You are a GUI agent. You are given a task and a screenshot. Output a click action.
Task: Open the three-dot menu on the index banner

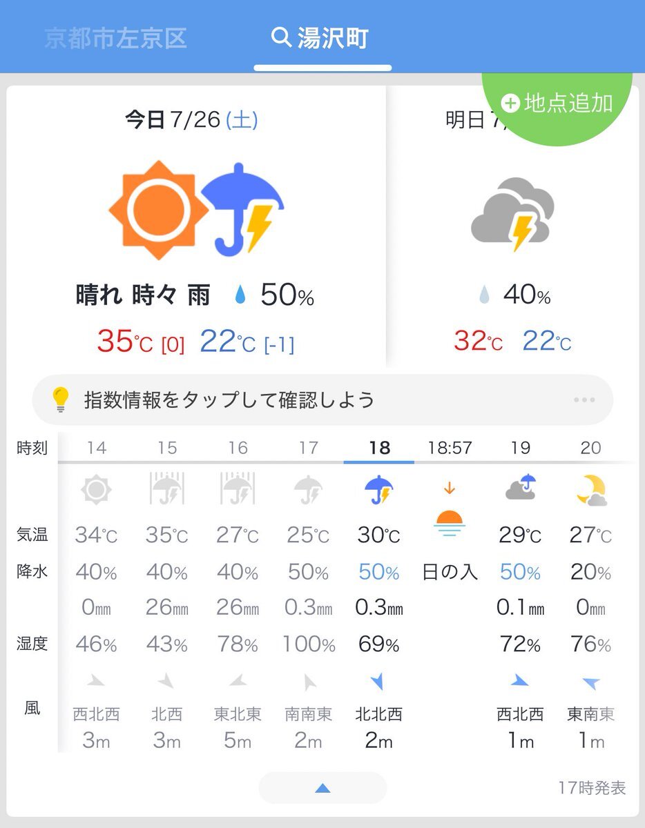[x=584, y=400]
